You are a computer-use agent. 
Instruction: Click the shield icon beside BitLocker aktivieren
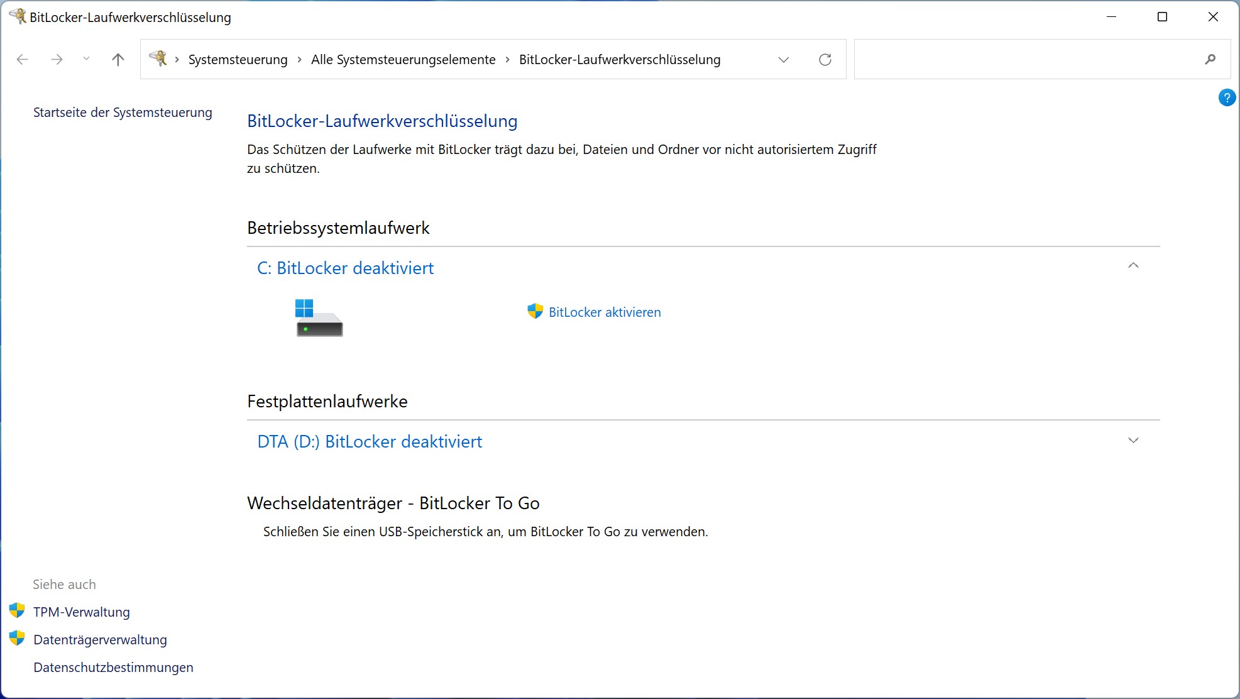(534, 311)
